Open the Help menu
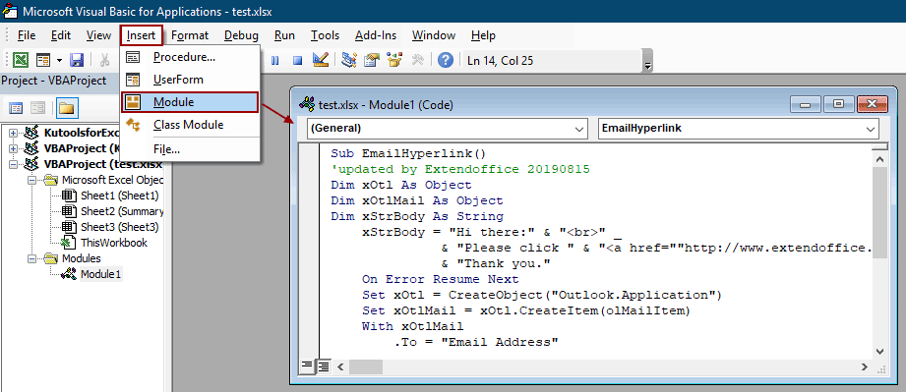The width and height of the screenshot is (906, 392). (x=483, y=35)
